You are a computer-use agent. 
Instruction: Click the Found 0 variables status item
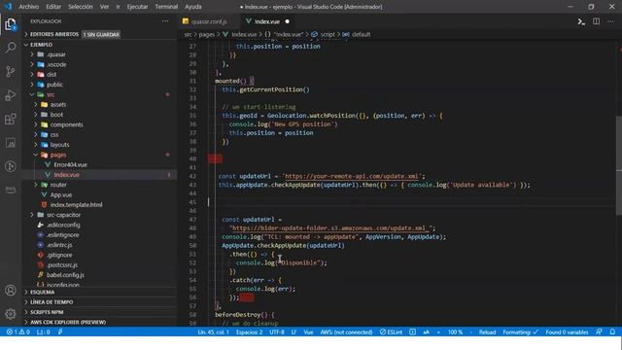(567, 332)
